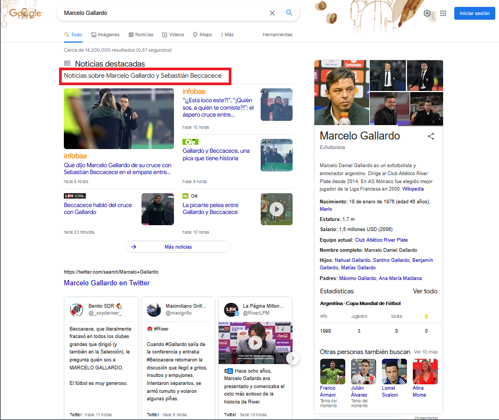Screen dimensions: 499x420
Task: Open article Gallardo y Beccacece, una pica
Action: coord(216,154)
